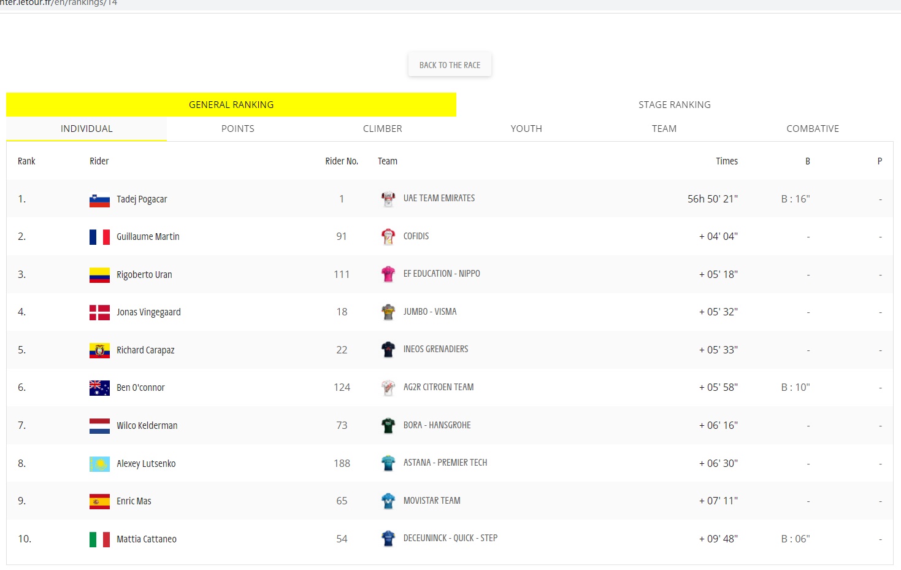Switch to the Stage Ranking tab
Image resolution: width=901 pixels, height=570 pixels.
675,104
